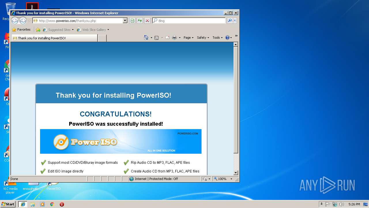Open the Page menu
The image size is (369, 208).
189,38
